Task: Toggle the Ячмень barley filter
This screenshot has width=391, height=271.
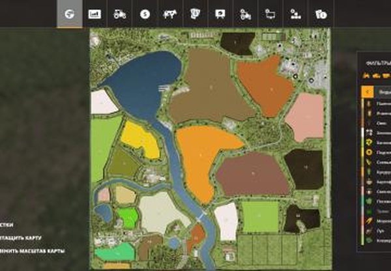Action: point(377,113)
